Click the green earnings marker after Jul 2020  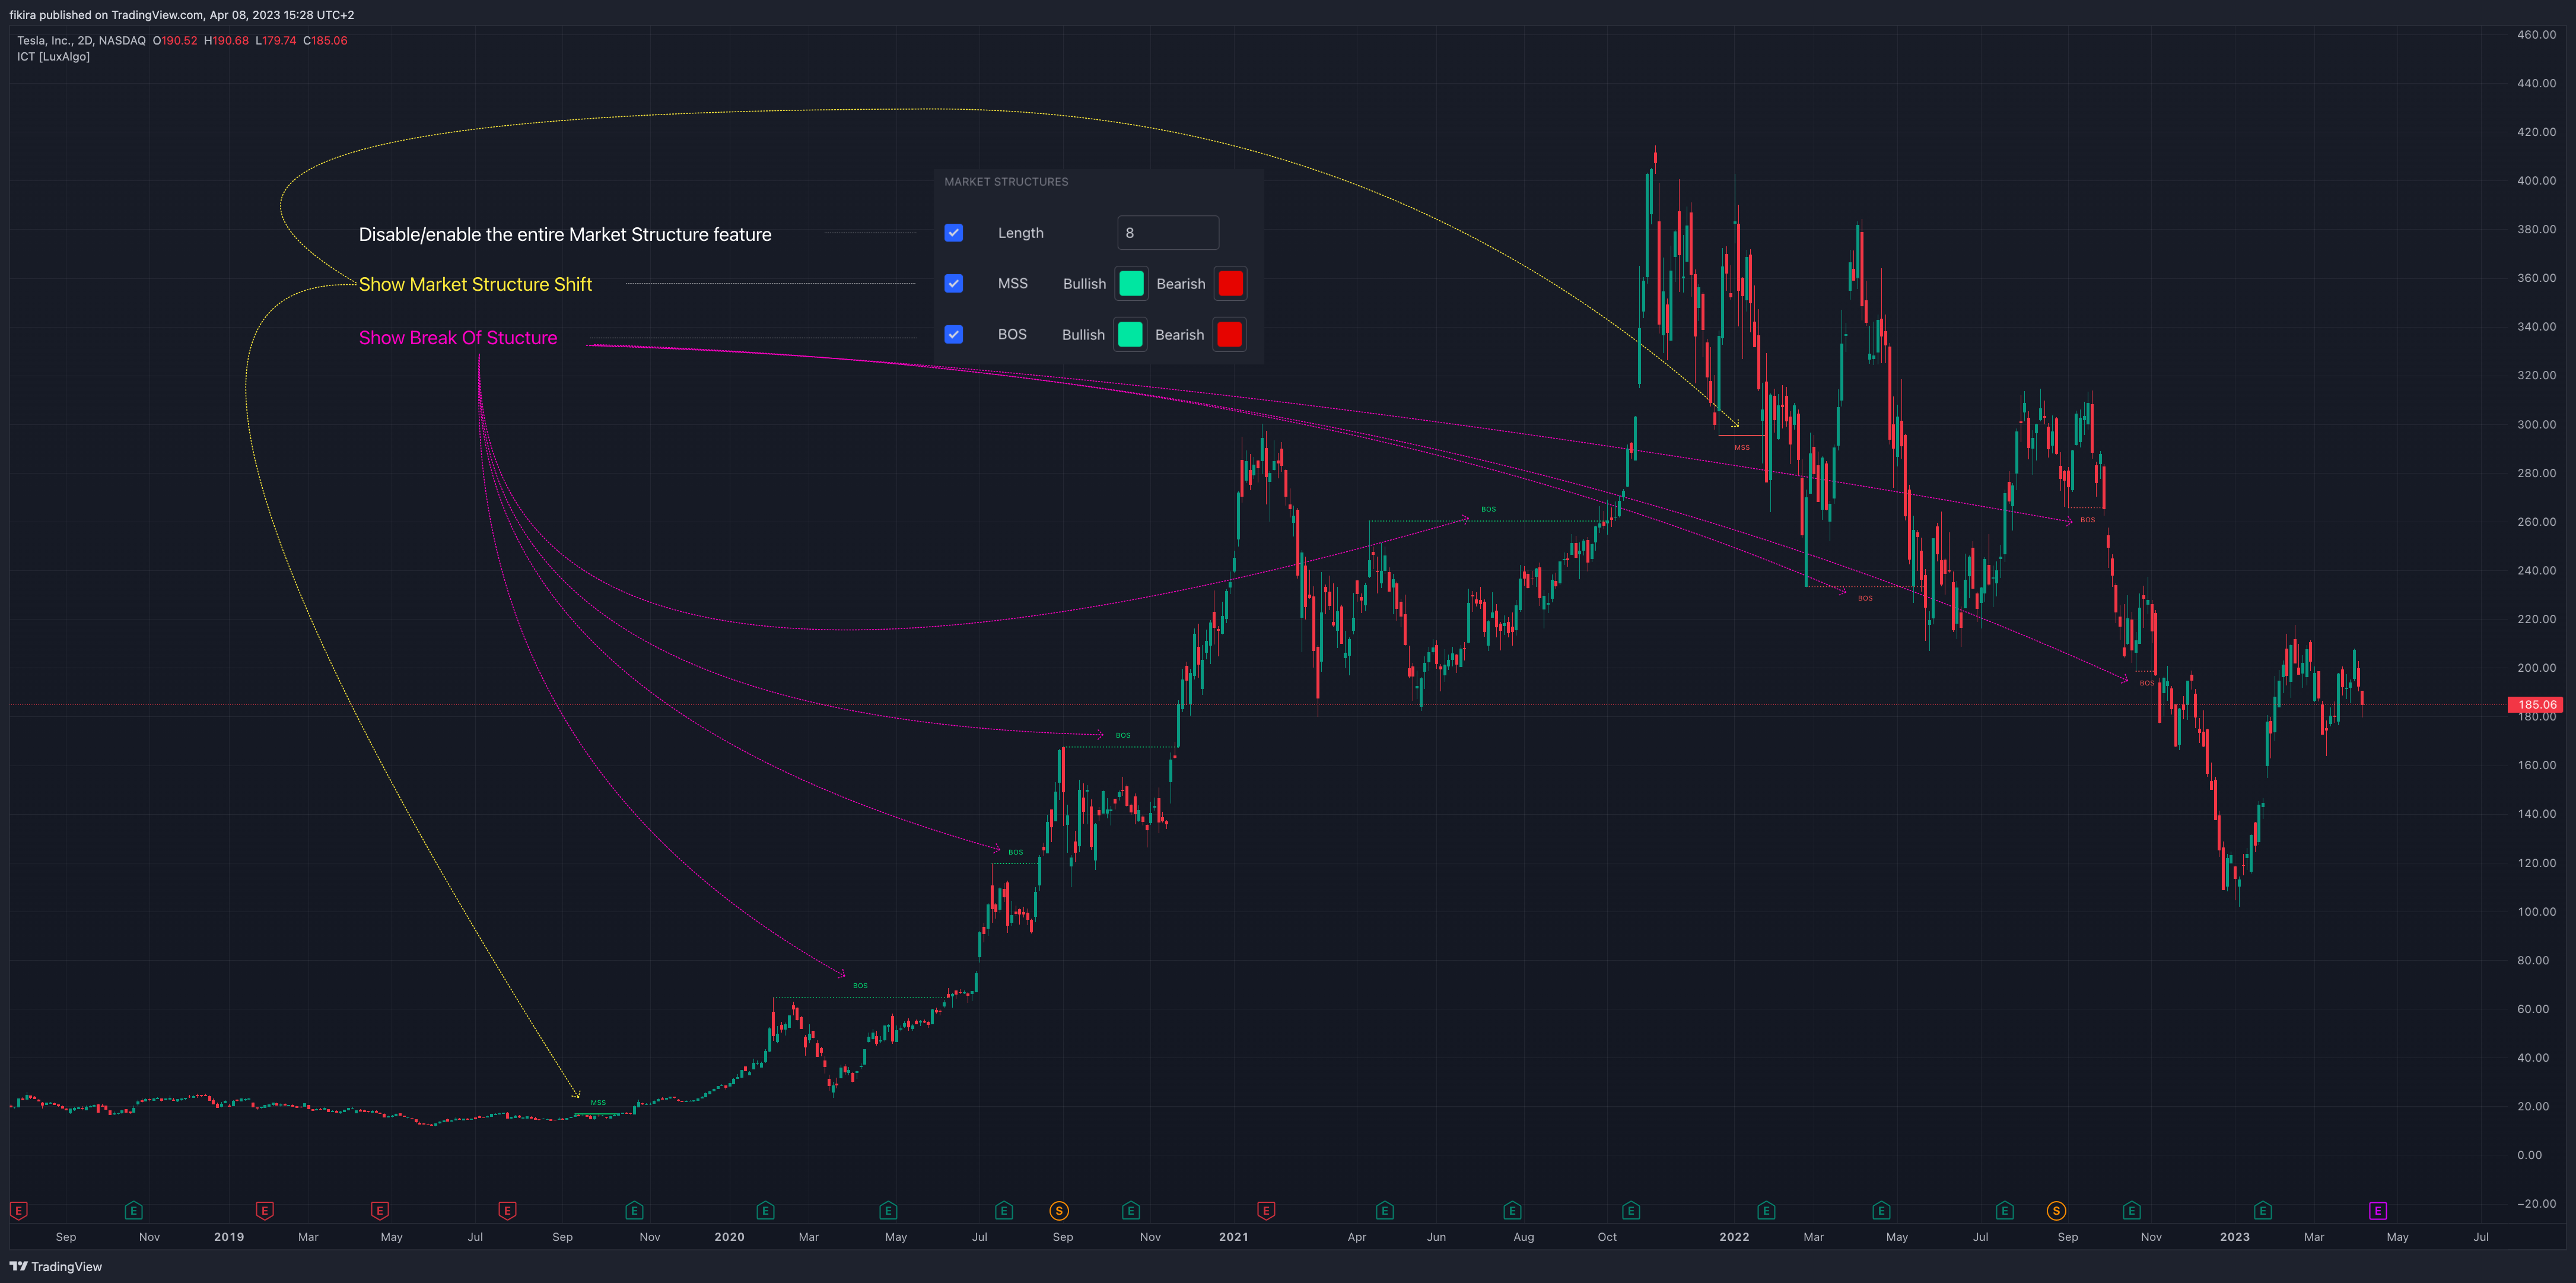click(x=1004, y=1211)
